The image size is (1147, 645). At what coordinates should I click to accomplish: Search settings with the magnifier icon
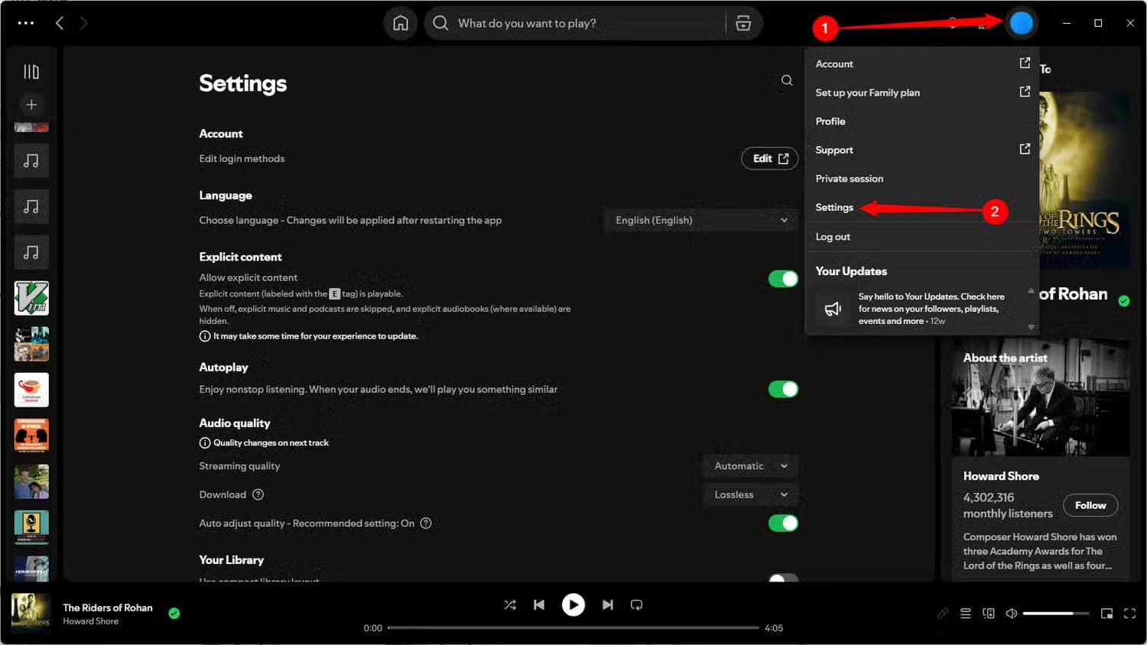tap(787, 80)
